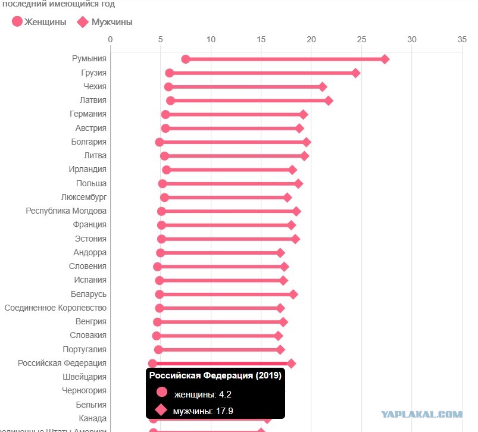Select Грузия men's diamond marker

356,73
